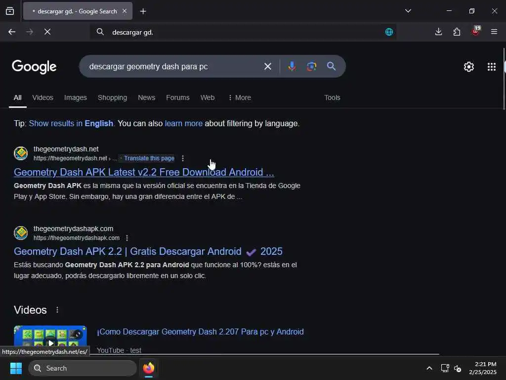Start voice search with microphone
The image size is (506, 380).
(292, 66)
